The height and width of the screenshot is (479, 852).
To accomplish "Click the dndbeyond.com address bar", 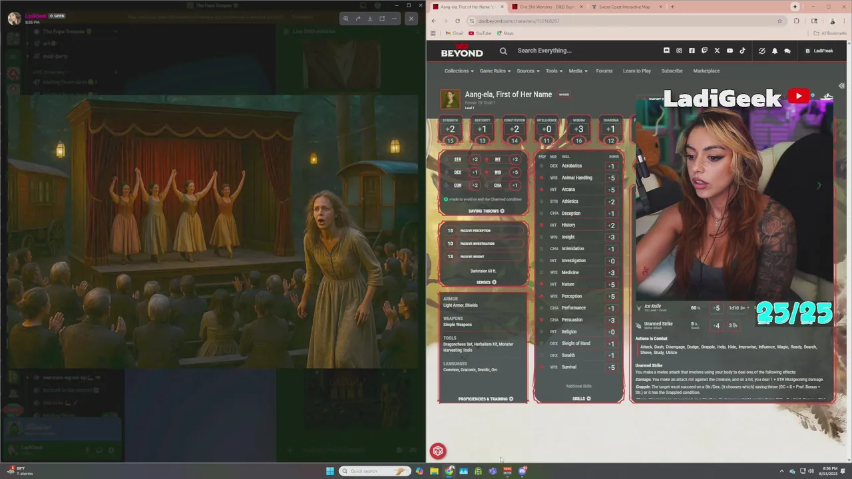I will point(626,21).
